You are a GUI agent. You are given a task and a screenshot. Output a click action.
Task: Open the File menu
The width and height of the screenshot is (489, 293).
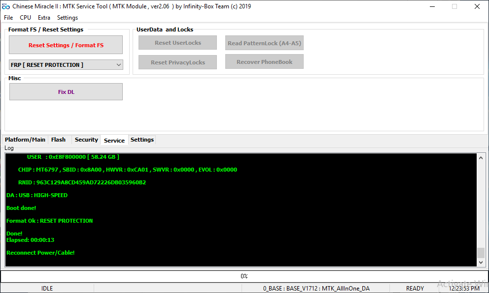pos(8,18)
